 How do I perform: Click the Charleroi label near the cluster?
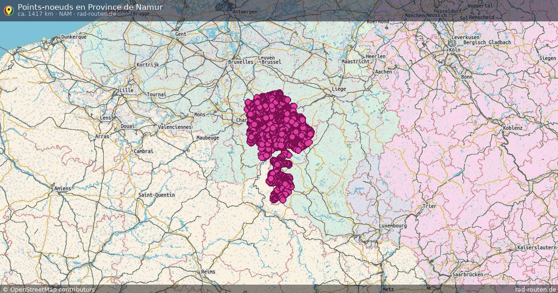pyautogui.click(x=242, y=120)
